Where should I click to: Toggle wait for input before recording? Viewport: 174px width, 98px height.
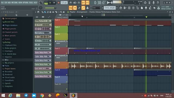pyautogui.click(x=75, y=3)
